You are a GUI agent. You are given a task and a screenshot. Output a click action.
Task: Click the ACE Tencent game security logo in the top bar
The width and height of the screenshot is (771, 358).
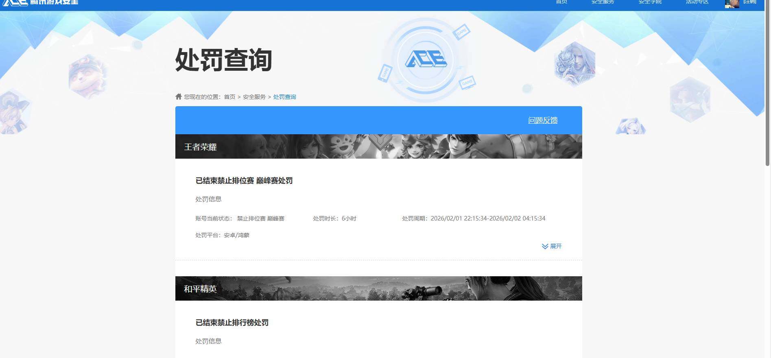pos(40,3)
